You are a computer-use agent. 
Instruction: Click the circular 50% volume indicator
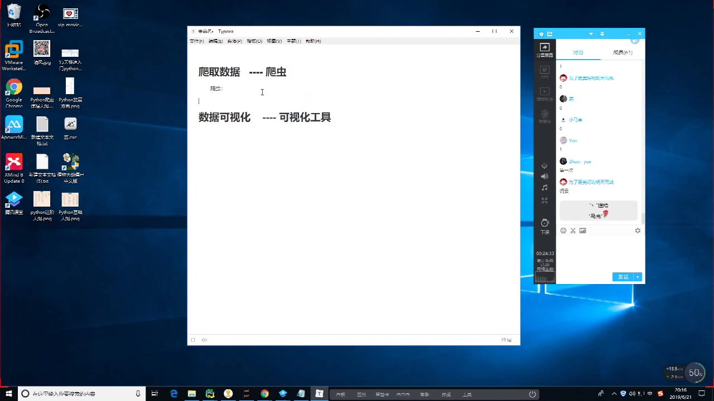click(x=695, y=373)
